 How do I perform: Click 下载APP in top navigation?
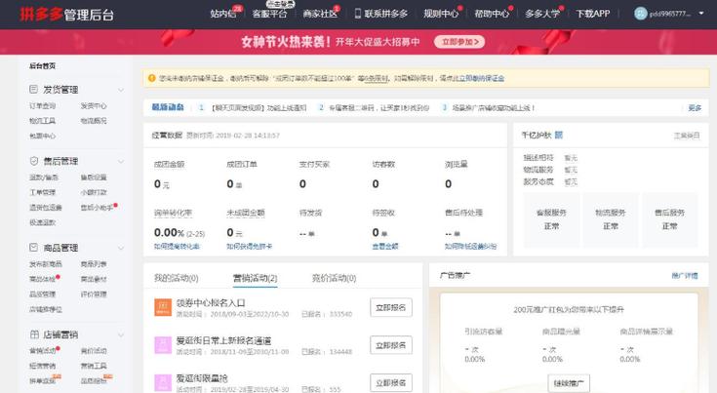pyautogui.click(x=593, y=14)
